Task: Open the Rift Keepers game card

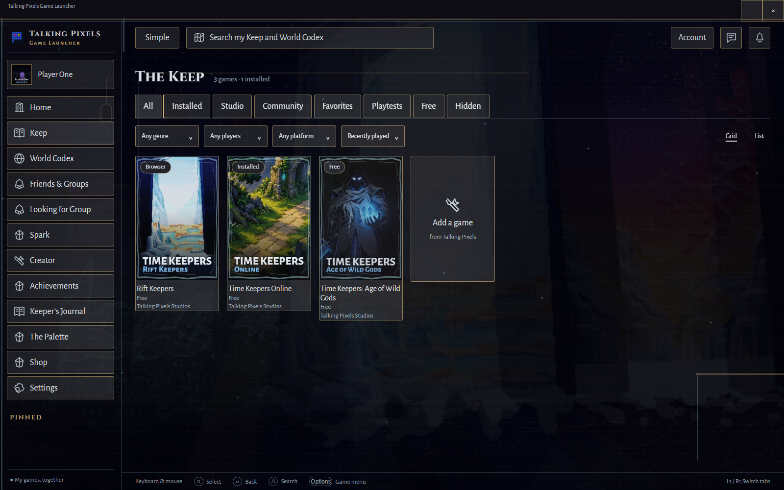Action: point(177,233)
